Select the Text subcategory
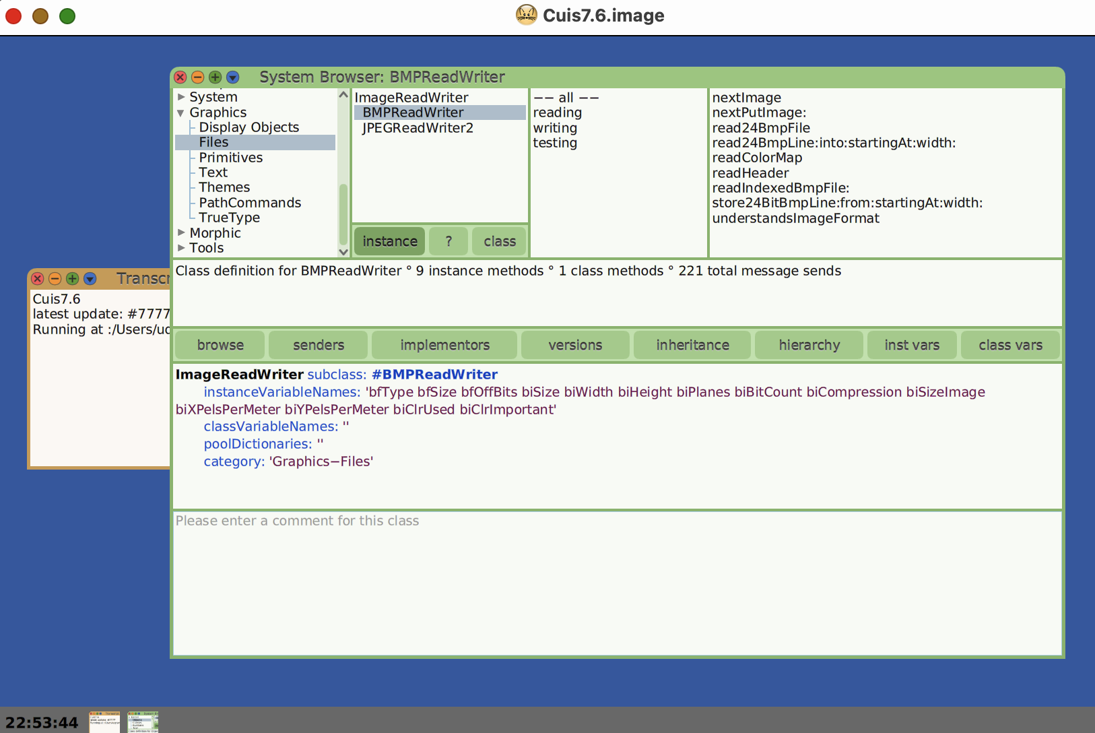The height and width of the screenshot is (733, 1095). pyautogui.click(x=213, y=172)
